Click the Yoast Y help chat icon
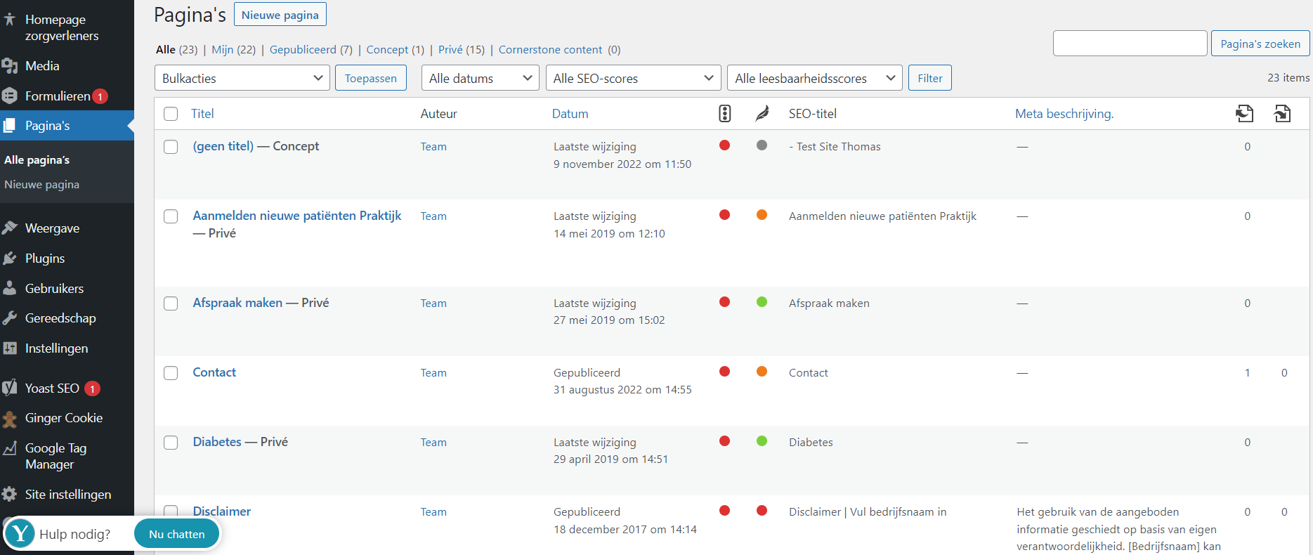Viewport: 1313px width, 555px height. click(20, 534)
